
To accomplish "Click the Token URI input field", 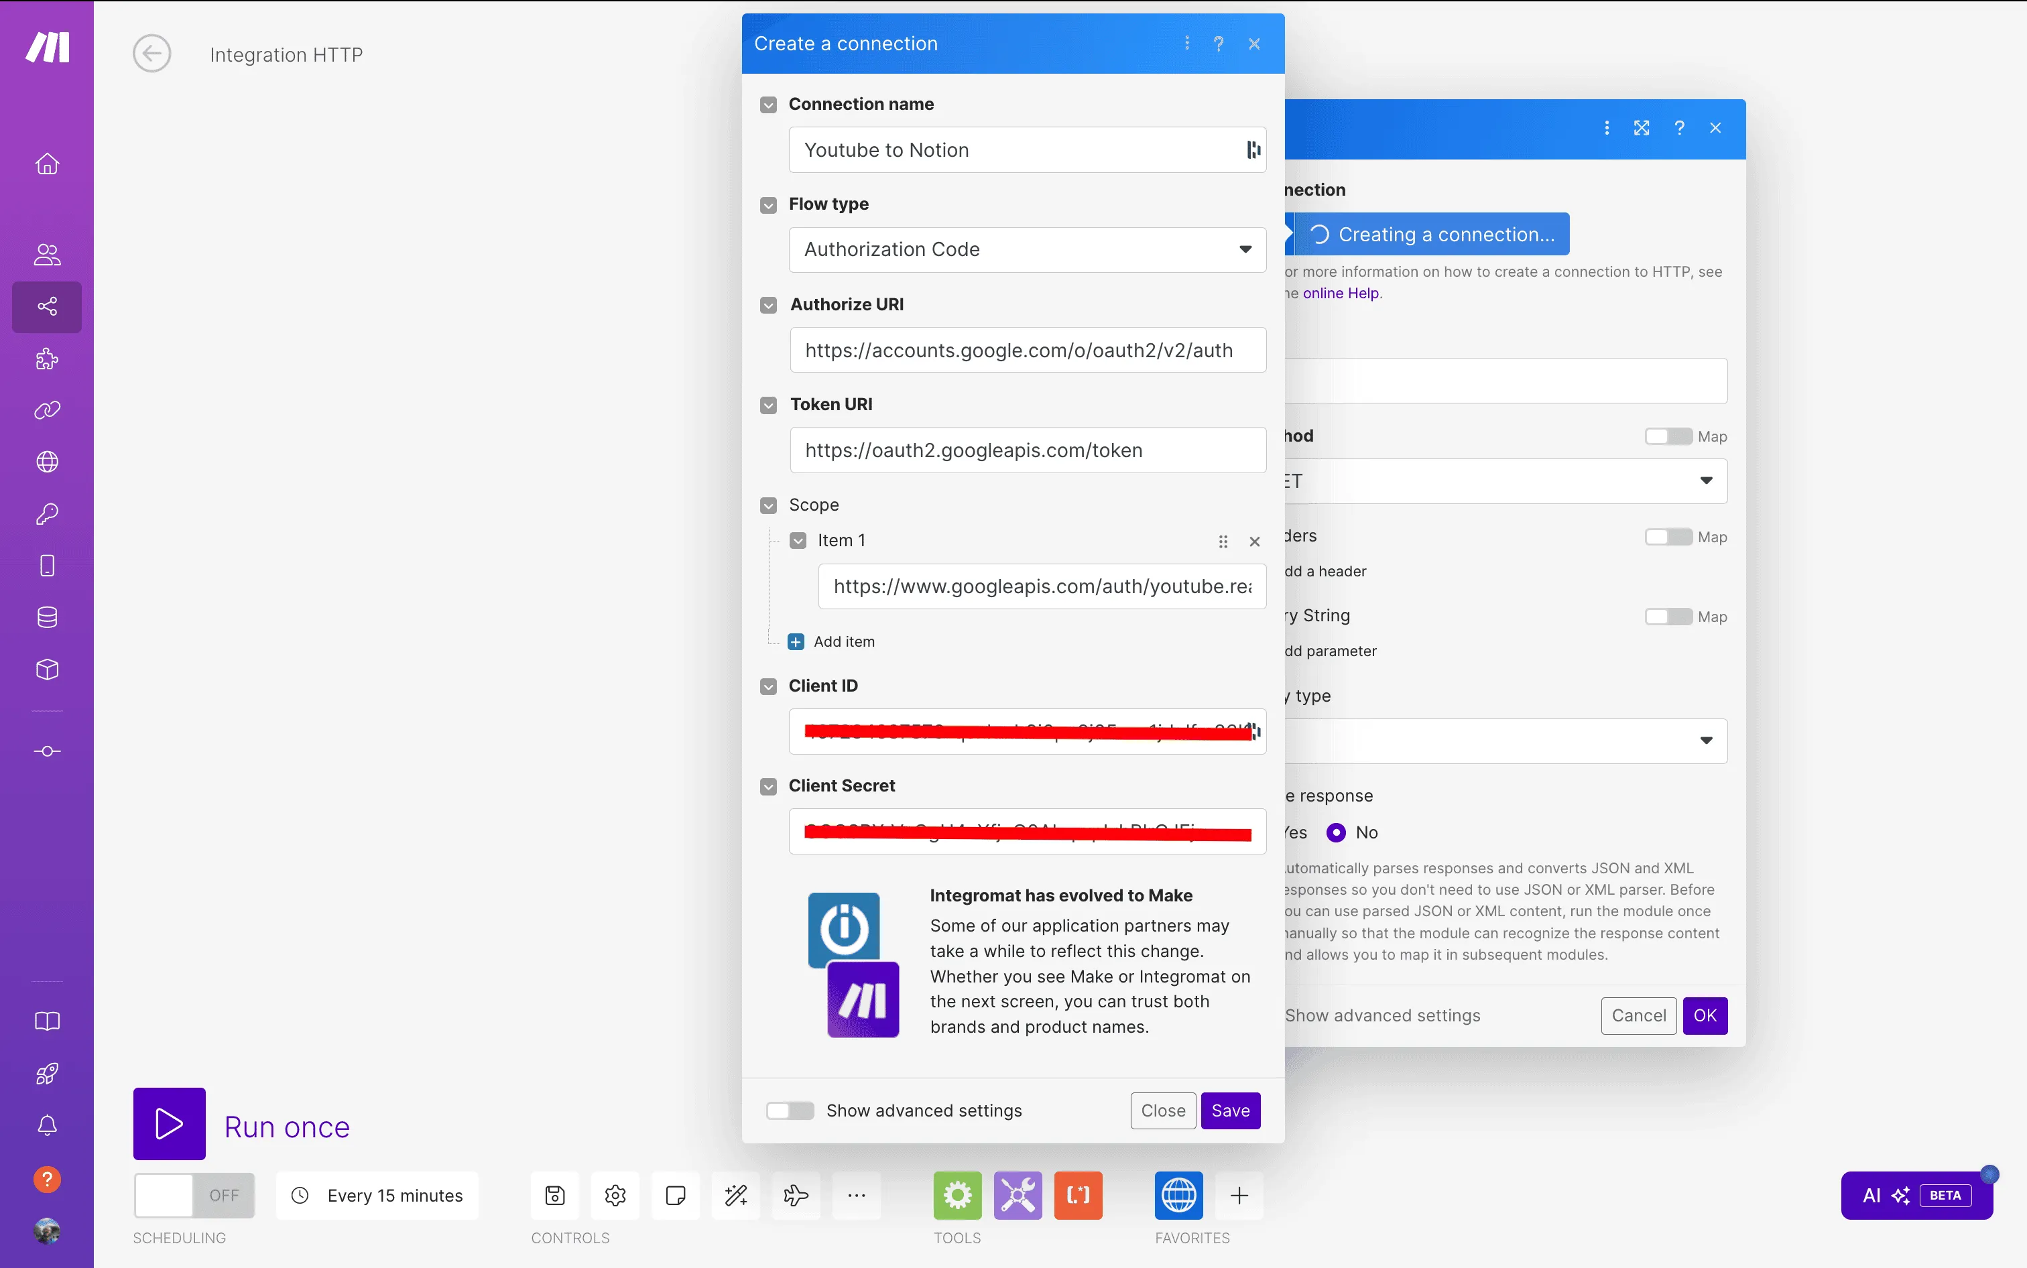I will (x=1028, y=450).
